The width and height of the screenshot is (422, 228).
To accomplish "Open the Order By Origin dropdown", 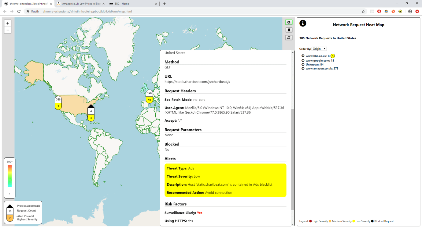I will coord(319,49).
